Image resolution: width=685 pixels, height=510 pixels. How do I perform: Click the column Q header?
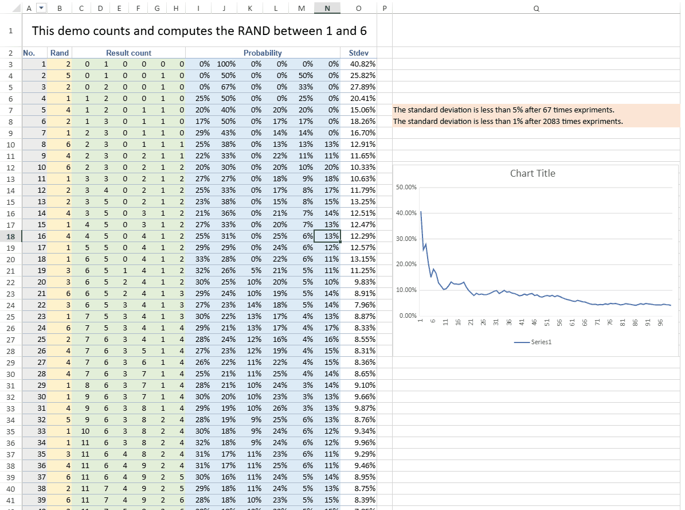pyautogui.click(x=536, y=8)
